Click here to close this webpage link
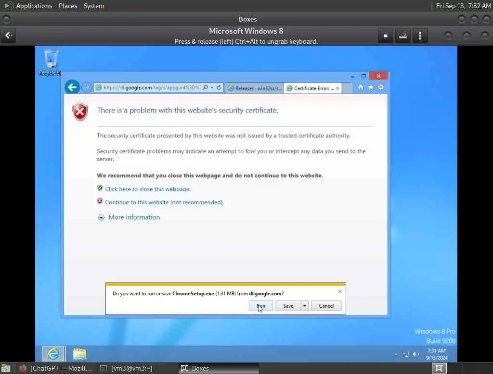 pos(148,189)
